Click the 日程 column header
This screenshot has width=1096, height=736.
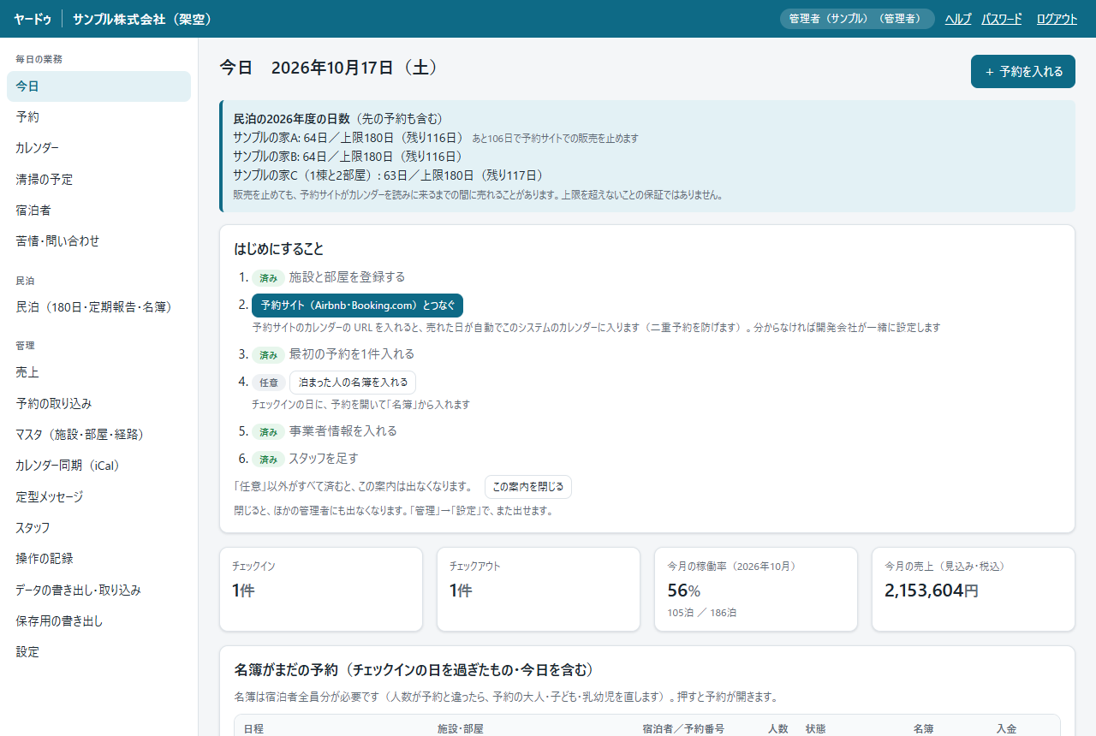pos(253,729)
